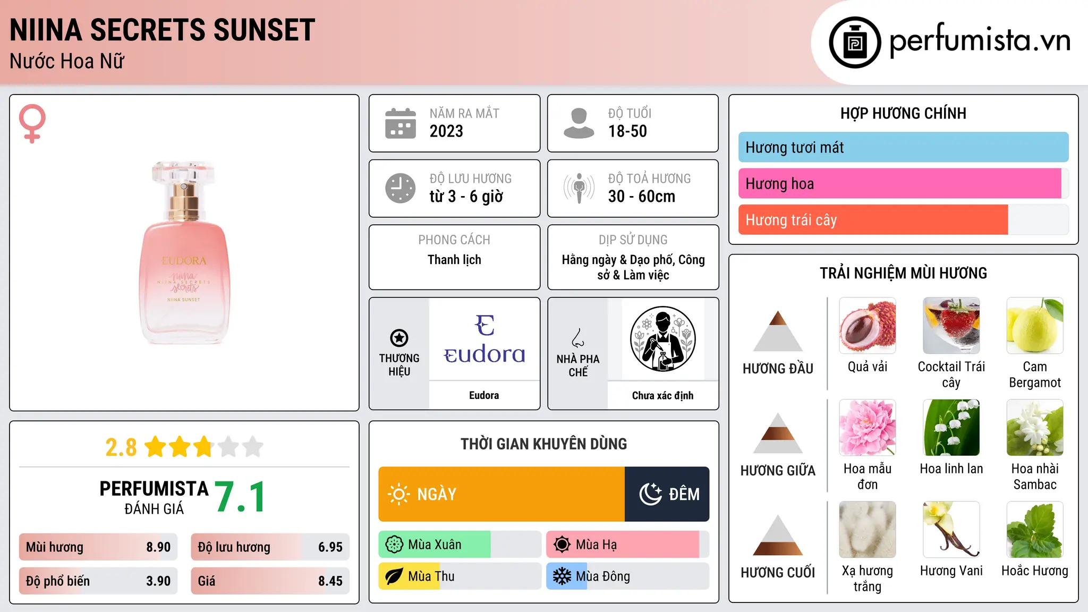Click the calendar icon beside Năm ra mắt

pyautogui.click(x=401, y=123)
